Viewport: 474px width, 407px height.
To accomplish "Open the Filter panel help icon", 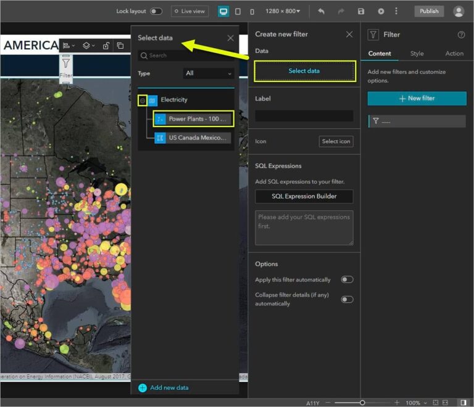I will point(461,35).
